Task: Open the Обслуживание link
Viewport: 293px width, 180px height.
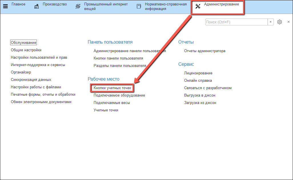Action: [x=23, y=43]
